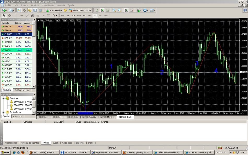248x155 pixels.
Task: Switch chart to candlestick display
Action: [102, 10]
